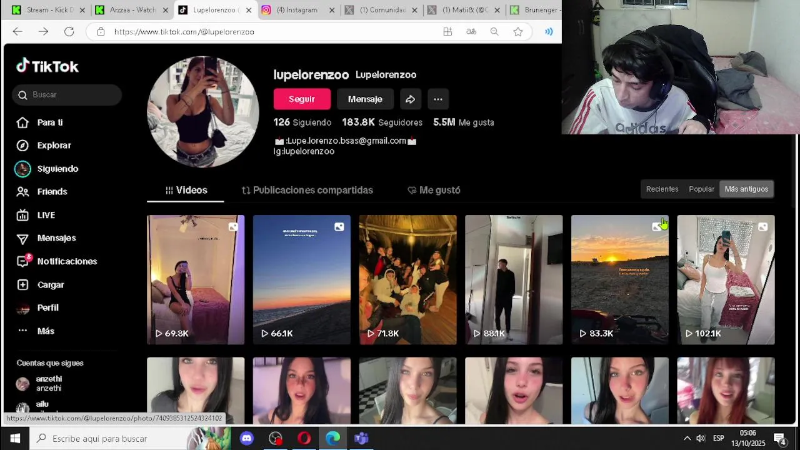This screenshot has height=450, width=800.
Task: Open the Explorar compass icon
Action: (x=22, y=146)
